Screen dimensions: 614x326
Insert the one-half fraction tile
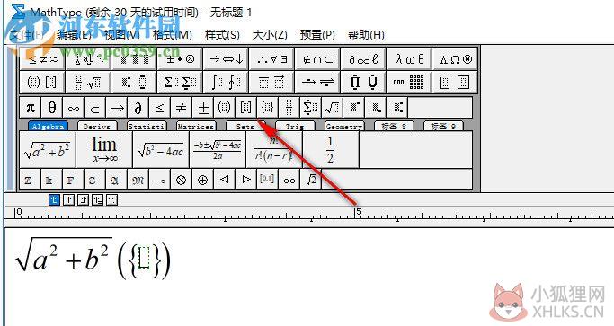tap(331, 150)
